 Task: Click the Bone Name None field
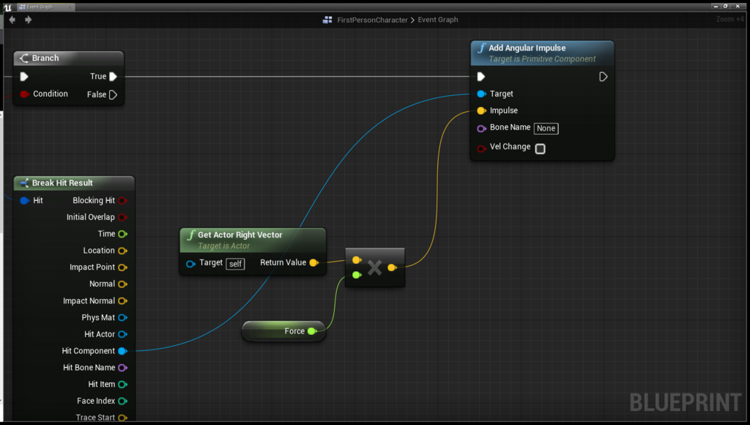point(546,128)
